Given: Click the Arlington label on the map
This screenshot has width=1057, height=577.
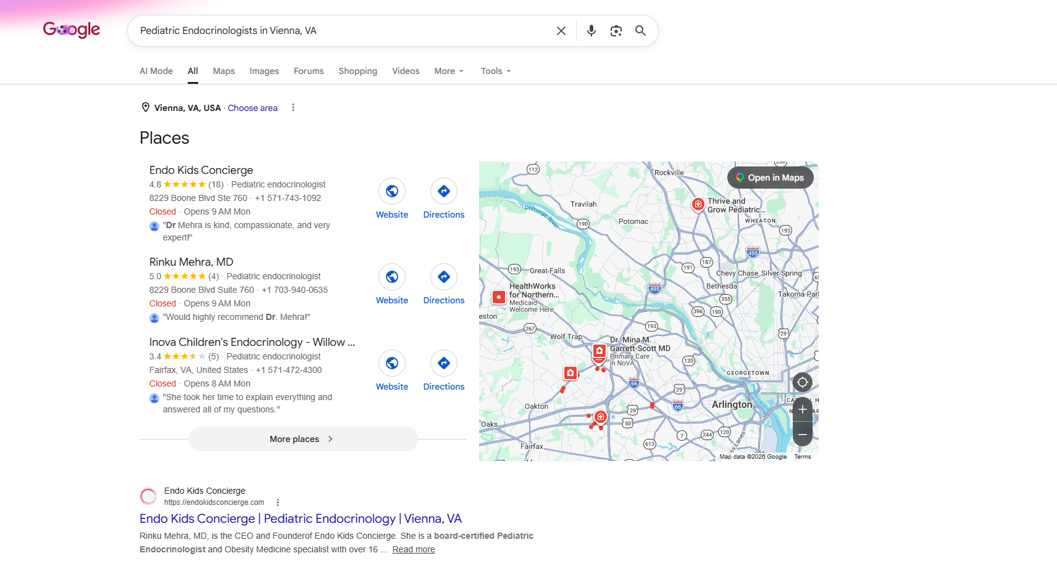Looking at the screenshot, I should (x=732, y=404).
